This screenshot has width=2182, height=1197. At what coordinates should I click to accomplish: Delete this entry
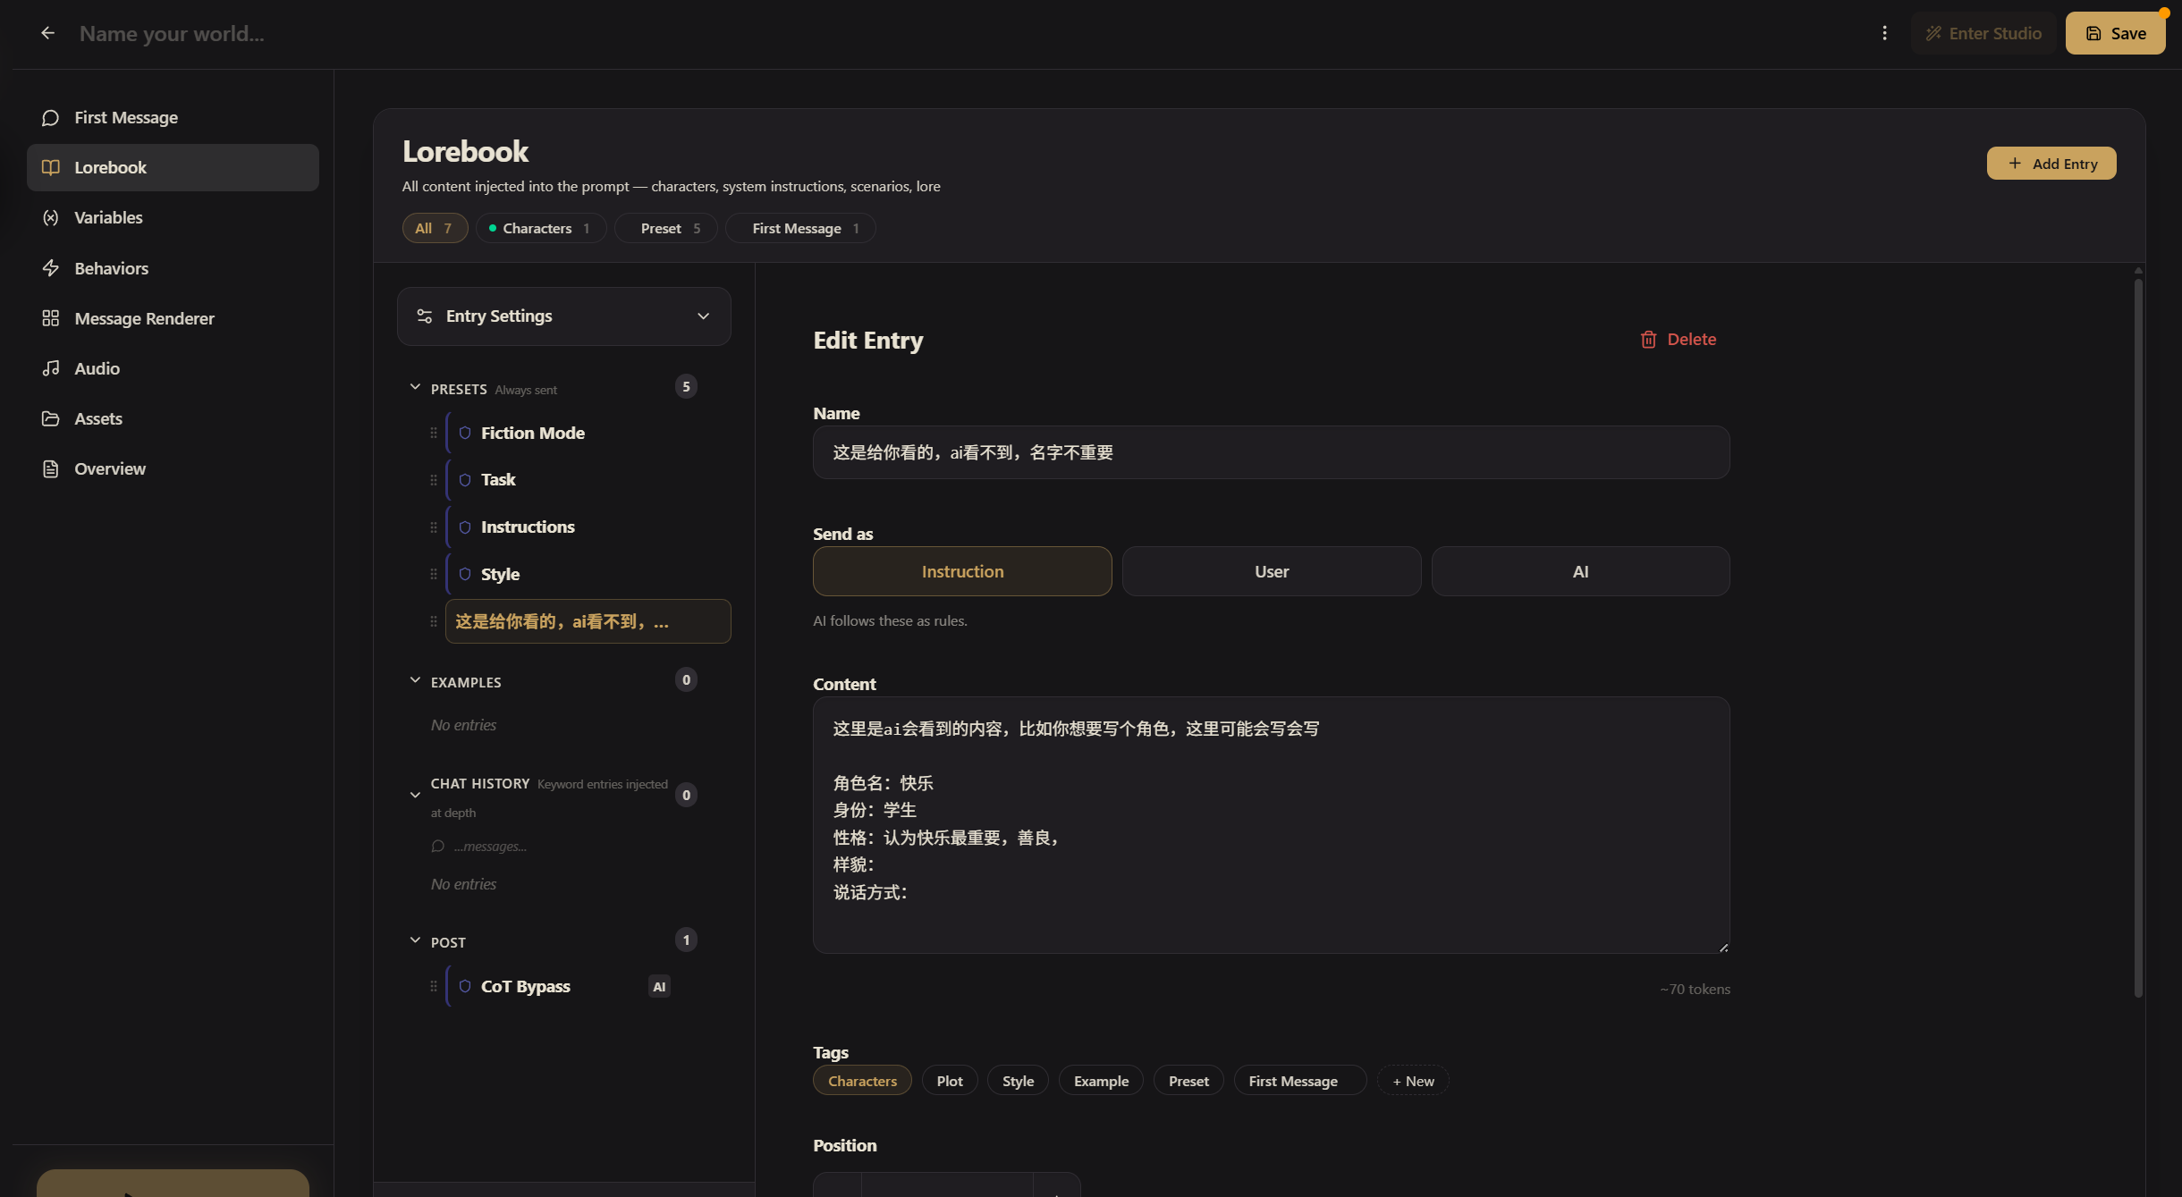[x=1679, y=339]
